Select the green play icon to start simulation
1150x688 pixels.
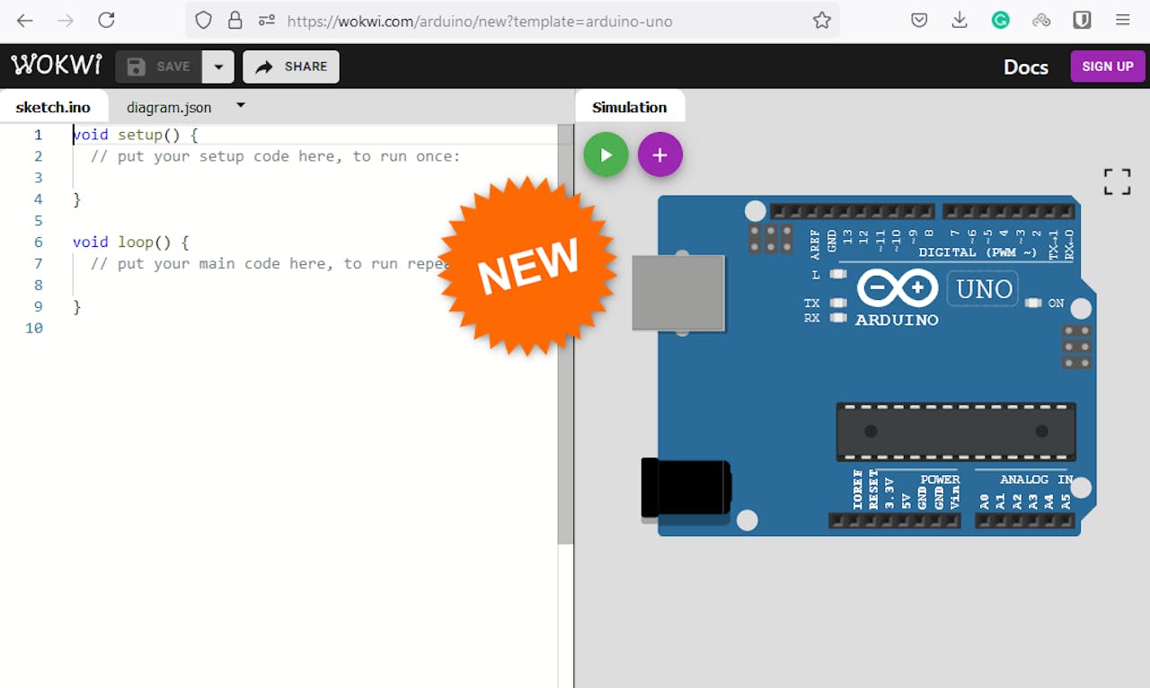click(606, 154)
